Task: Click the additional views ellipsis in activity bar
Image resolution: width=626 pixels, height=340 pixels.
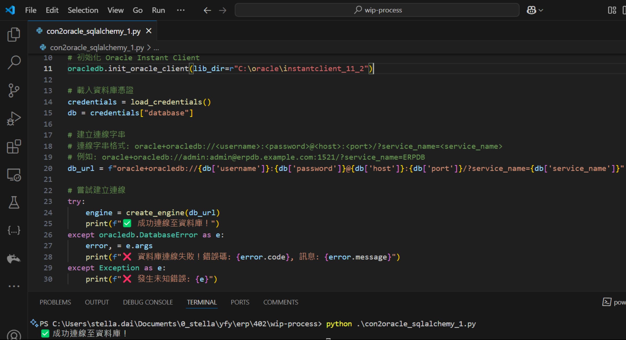Action: click(x=14, y=286)
